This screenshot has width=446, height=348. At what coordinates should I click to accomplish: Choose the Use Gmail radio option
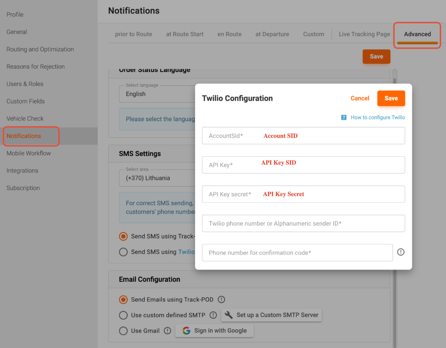click(123, 331)
